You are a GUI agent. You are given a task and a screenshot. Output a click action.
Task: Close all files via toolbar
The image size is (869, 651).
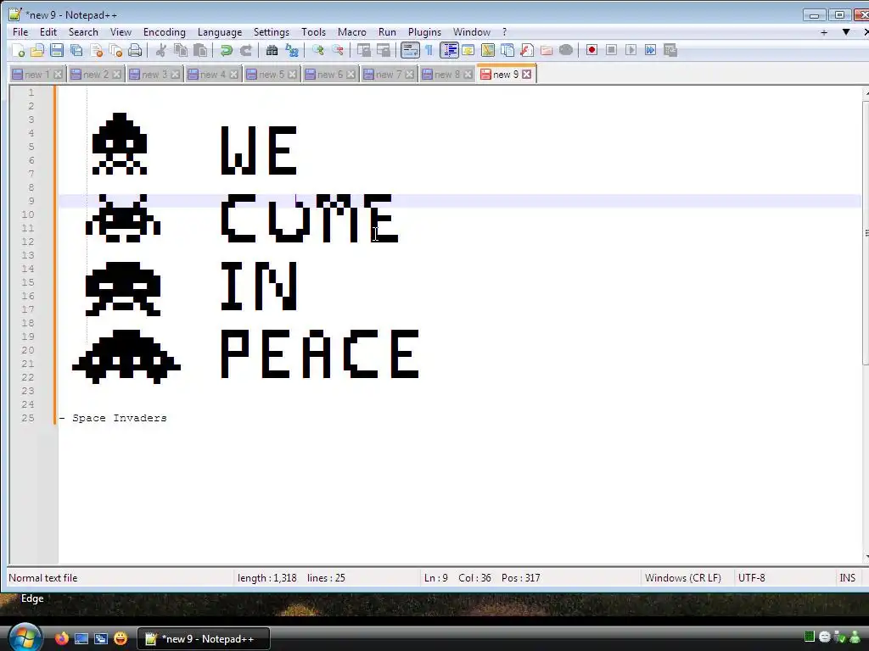click(x=115, y=50)
